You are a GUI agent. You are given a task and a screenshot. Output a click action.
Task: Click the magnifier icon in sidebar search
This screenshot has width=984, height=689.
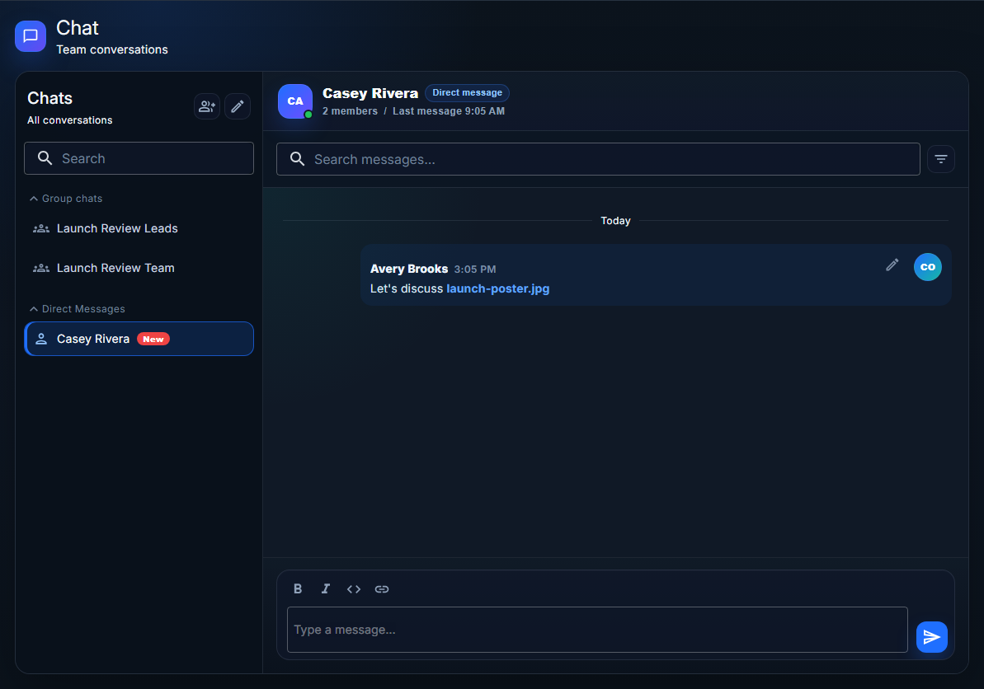tap(45, 158)
